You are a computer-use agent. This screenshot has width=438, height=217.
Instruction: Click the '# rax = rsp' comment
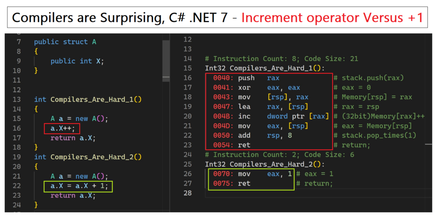[356, 107]
